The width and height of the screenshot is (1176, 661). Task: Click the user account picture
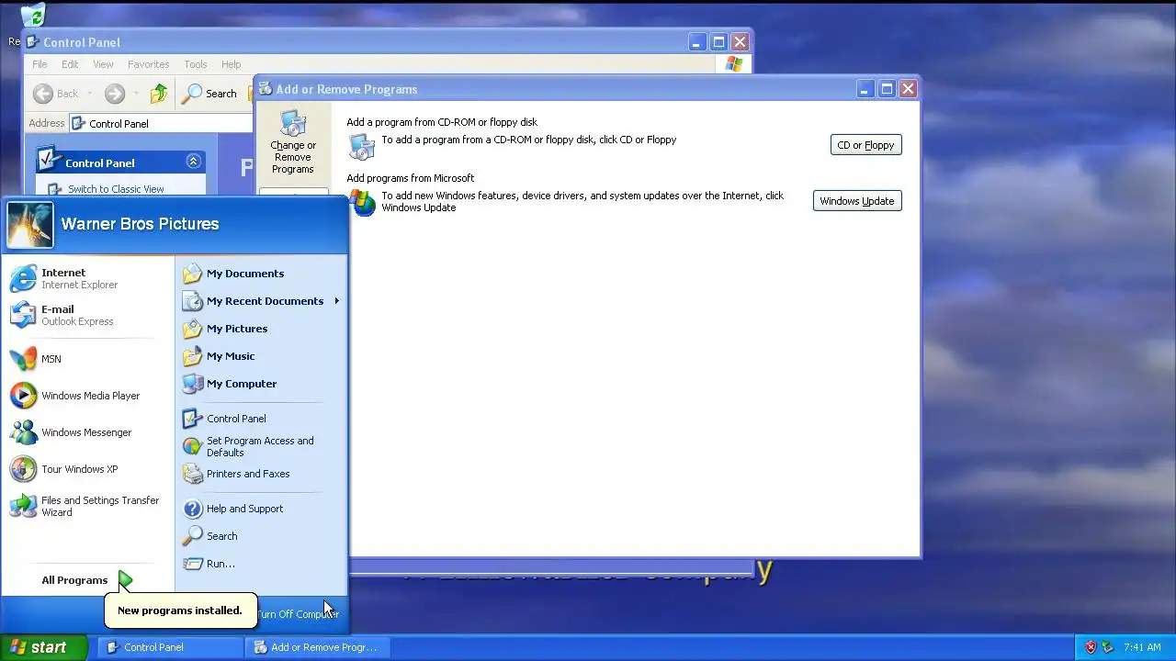point(30,225)
